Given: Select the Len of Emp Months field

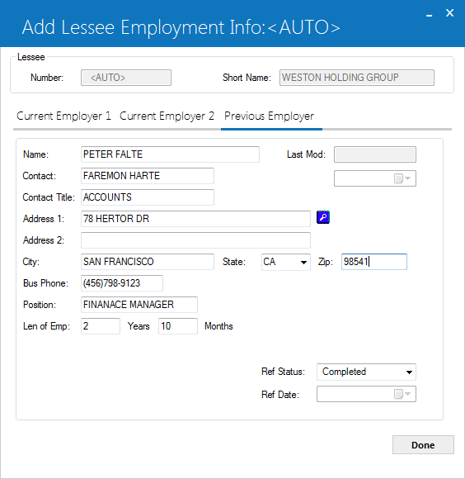Looking at the screenshot, I should 178,326.
